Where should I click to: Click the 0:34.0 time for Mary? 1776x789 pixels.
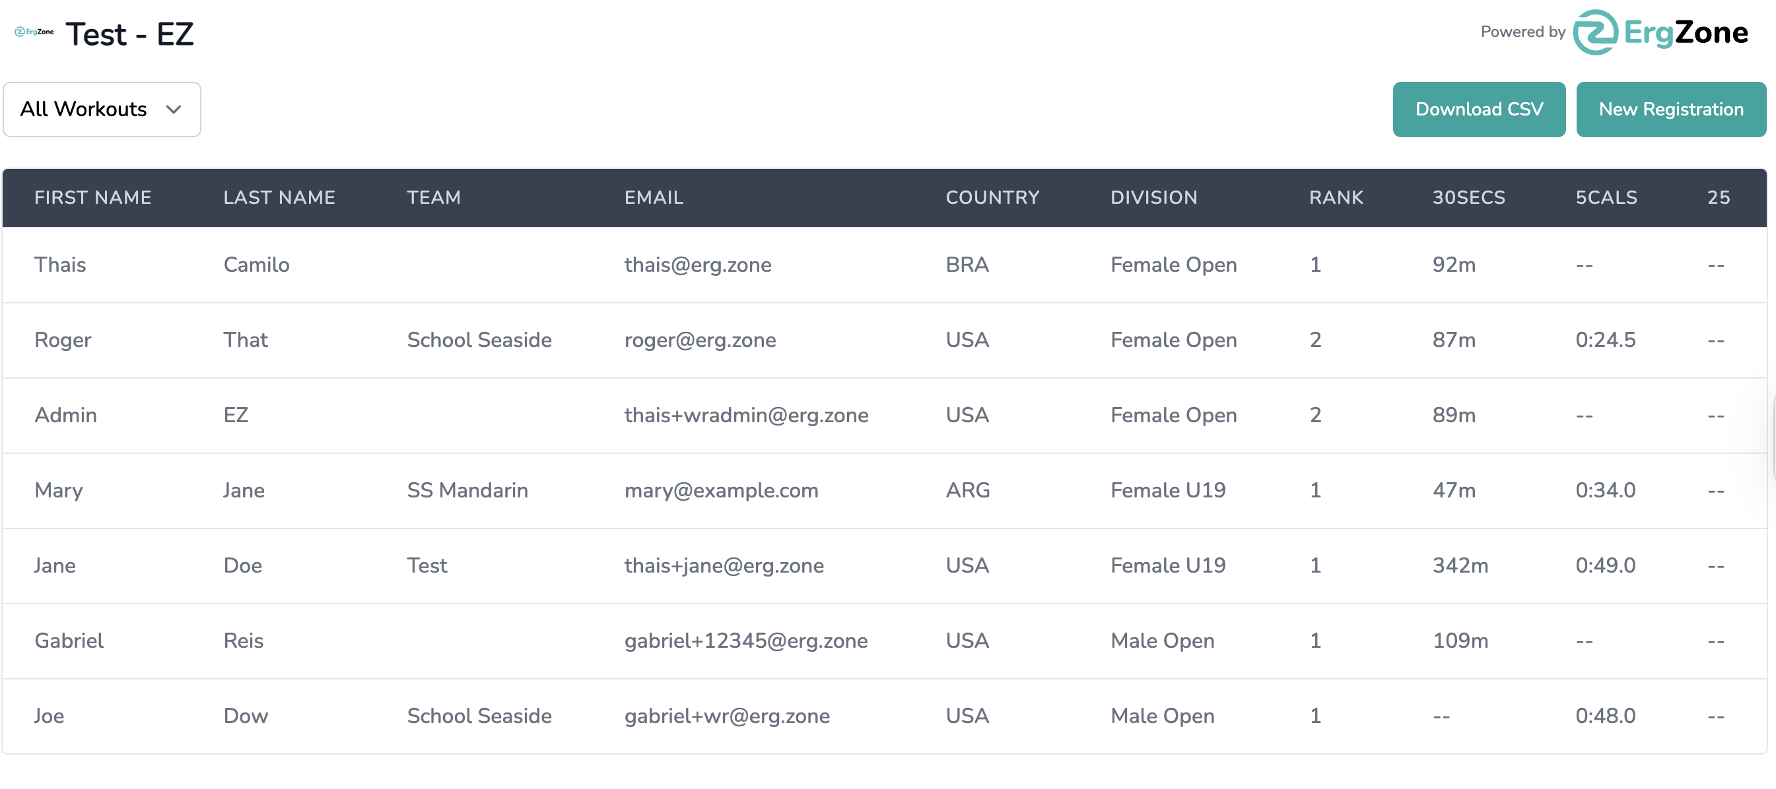(1605, 490)
